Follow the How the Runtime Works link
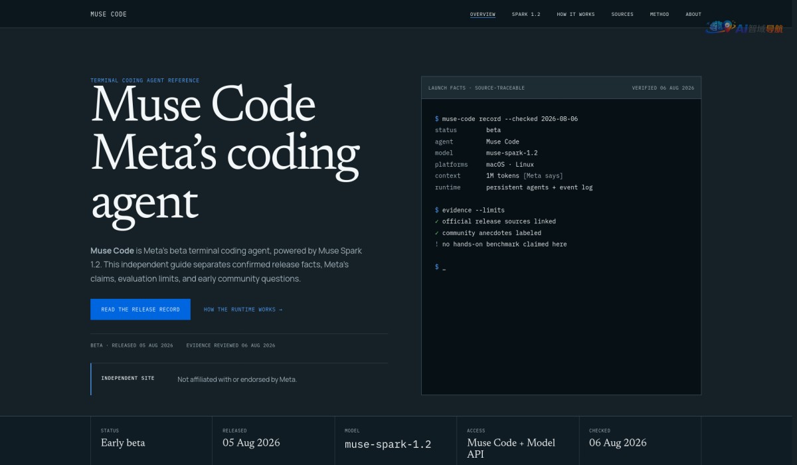Screen dimensions: 797x465 243,310
